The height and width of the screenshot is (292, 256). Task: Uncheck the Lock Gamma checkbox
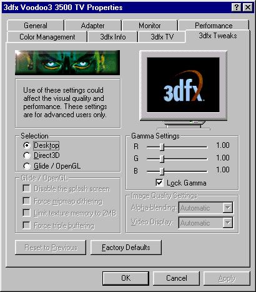[159, 183]
